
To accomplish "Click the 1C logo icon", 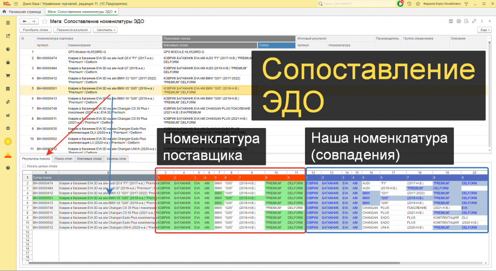I will coord(7,4).
